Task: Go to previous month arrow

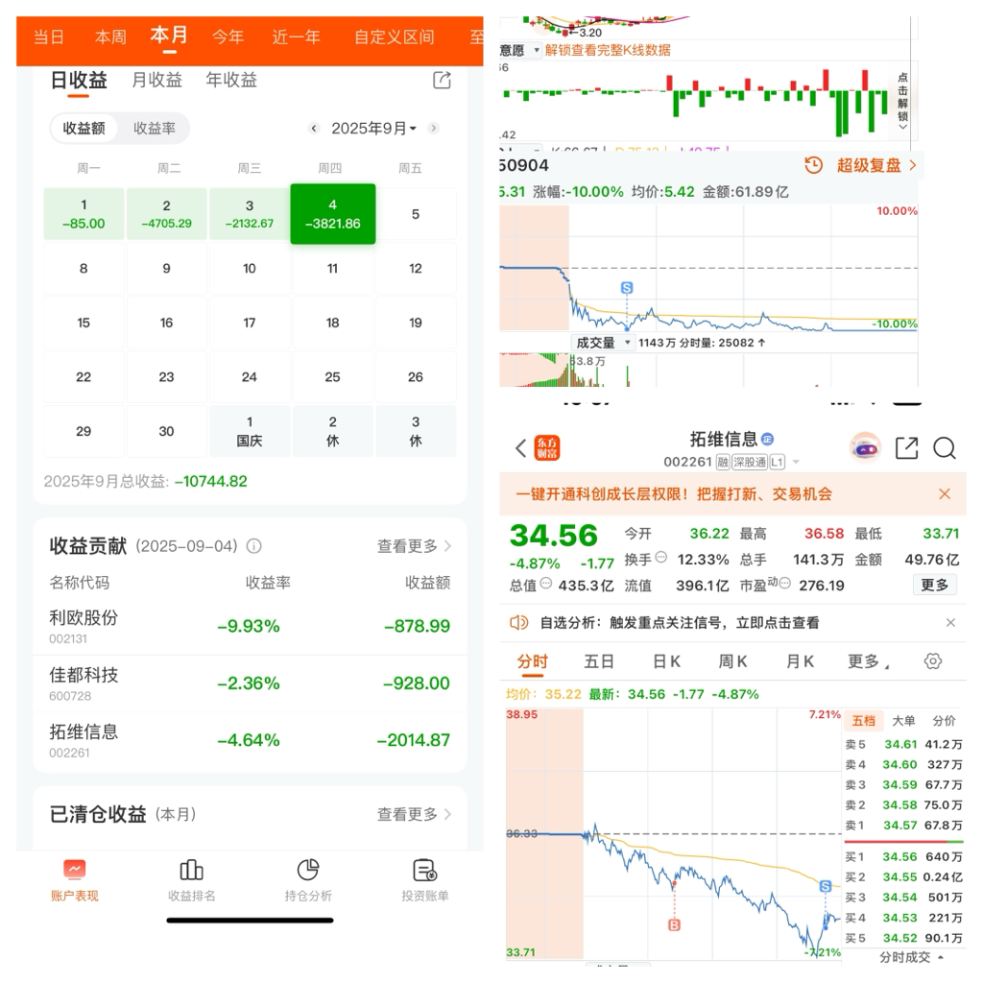Action: pos(314,129)
